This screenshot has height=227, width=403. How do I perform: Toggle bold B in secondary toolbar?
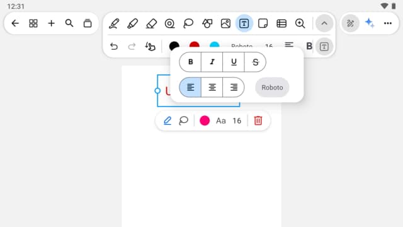point(309,46)
